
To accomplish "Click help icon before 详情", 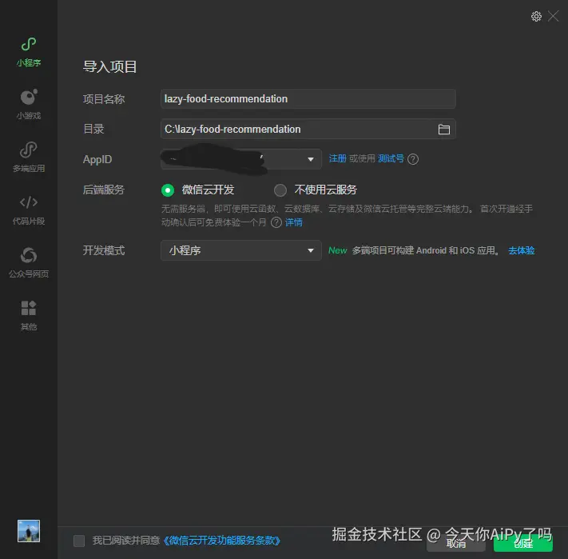I will [x=276, y=222].
